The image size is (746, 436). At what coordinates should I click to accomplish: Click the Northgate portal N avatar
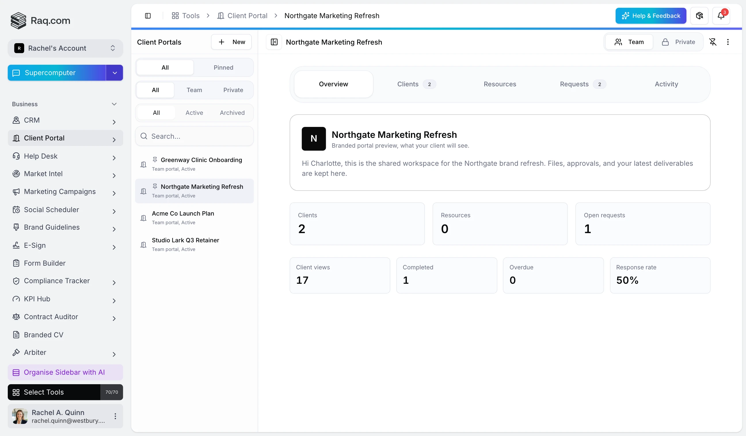313,139
